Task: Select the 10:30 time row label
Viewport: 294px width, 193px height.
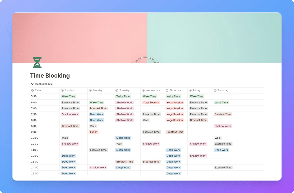Action: coord(34,144)
